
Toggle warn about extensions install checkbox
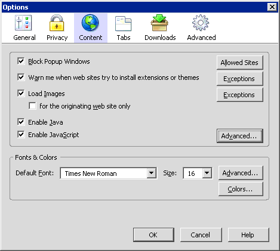[x=21, y=77]
